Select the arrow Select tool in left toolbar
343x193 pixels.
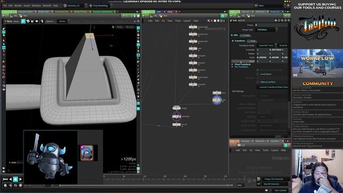tap(4, 41)
